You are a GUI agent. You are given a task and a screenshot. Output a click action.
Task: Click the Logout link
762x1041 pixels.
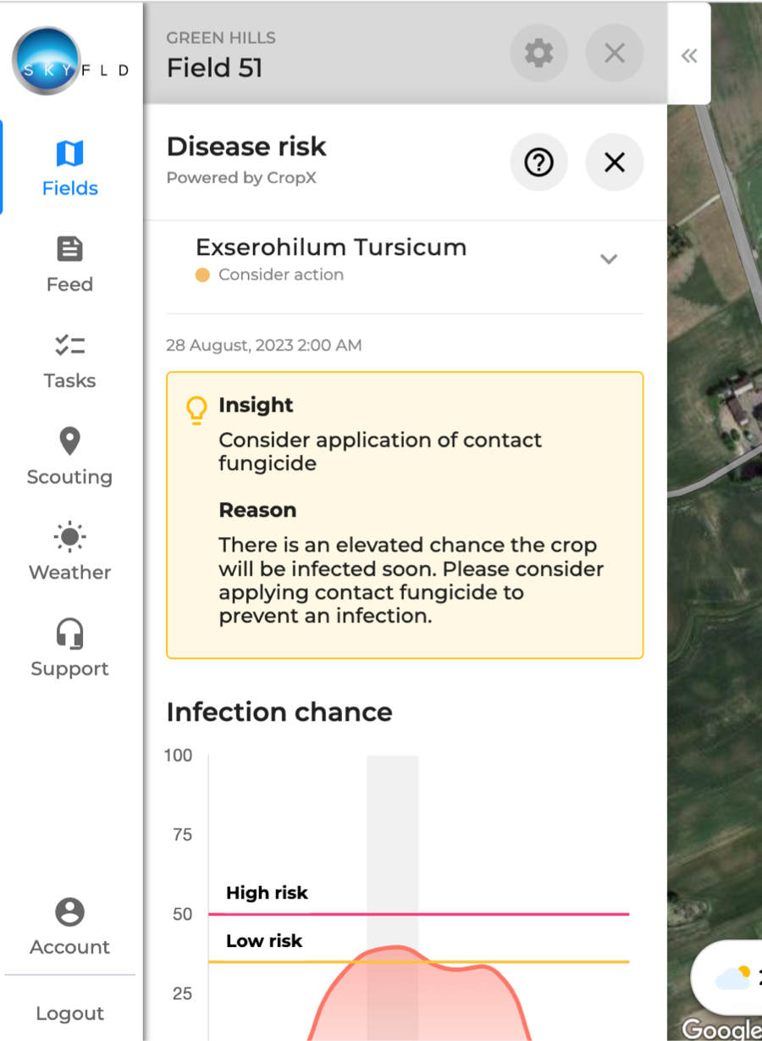pyautogui.click(x=69, y=1013)
